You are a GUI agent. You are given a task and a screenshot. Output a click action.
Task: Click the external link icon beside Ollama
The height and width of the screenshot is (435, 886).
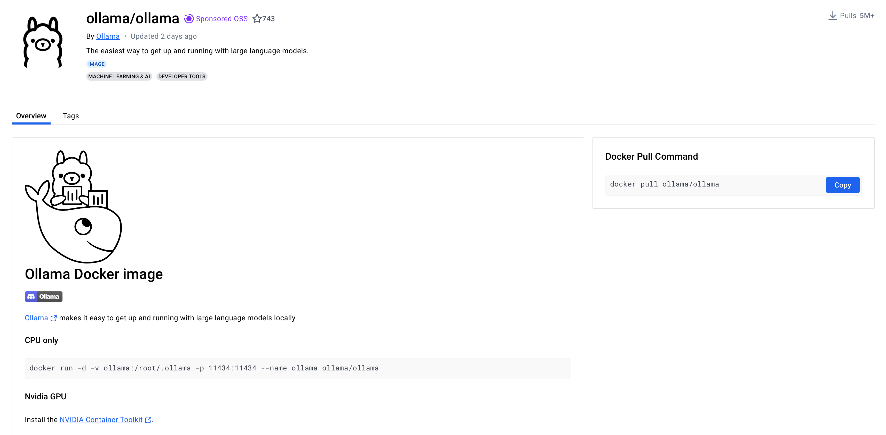pos(54,318)
